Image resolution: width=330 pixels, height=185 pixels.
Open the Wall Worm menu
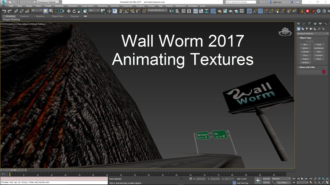(x=180, y=6)
